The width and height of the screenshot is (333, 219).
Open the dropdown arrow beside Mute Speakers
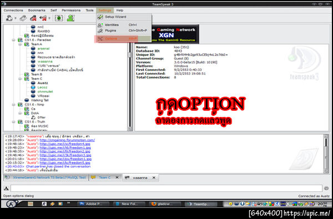click(x=49, y=18)
